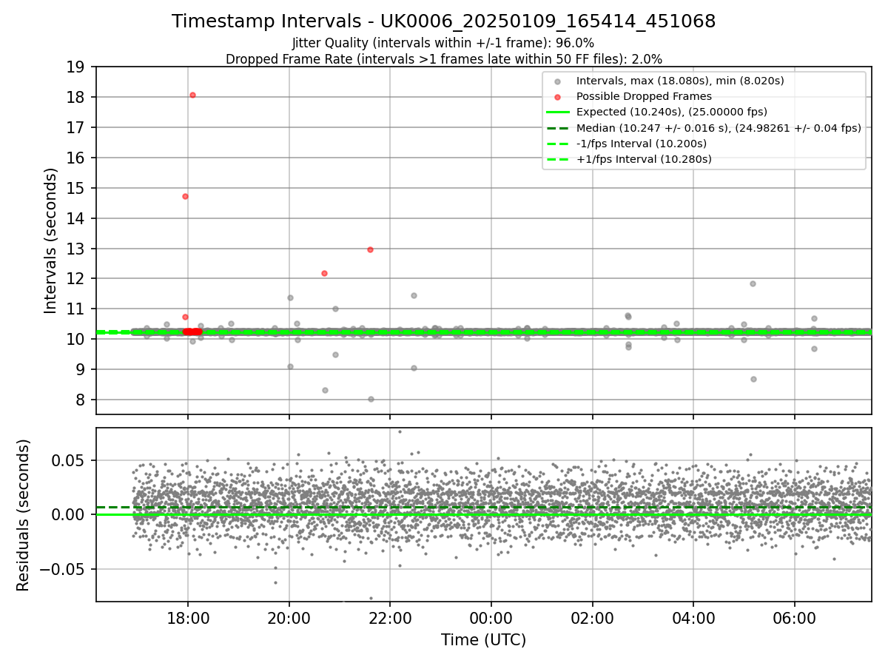Click the gray point near 8.7 seconds after 05:00
The image size is (888, 666).
click(753, 379)
